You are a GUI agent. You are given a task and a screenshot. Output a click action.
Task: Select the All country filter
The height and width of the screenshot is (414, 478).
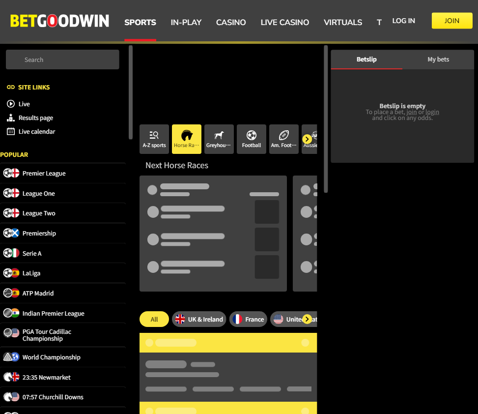[154, 319]
